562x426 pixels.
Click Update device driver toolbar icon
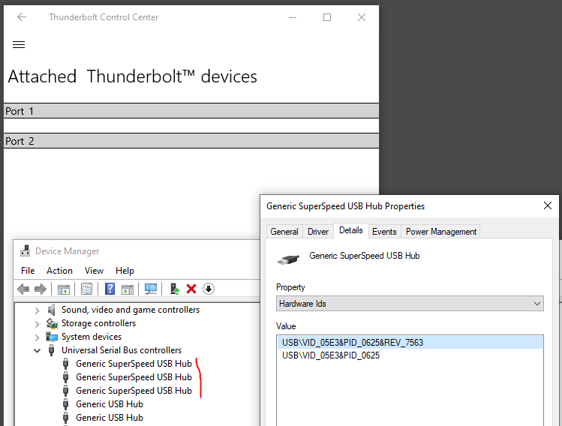(175, 289)
